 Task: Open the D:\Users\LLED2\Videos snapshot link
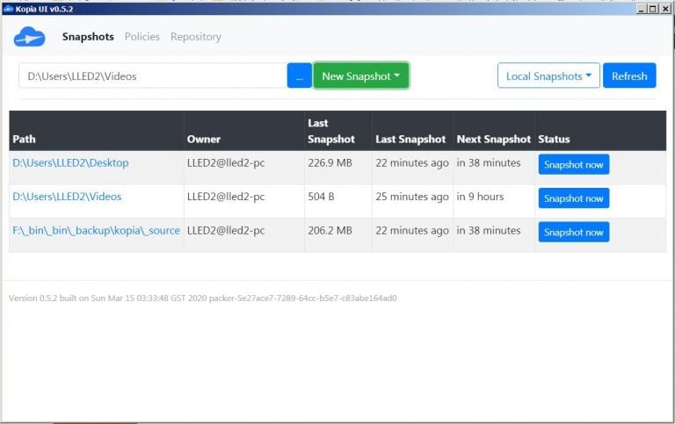[67, 197]
